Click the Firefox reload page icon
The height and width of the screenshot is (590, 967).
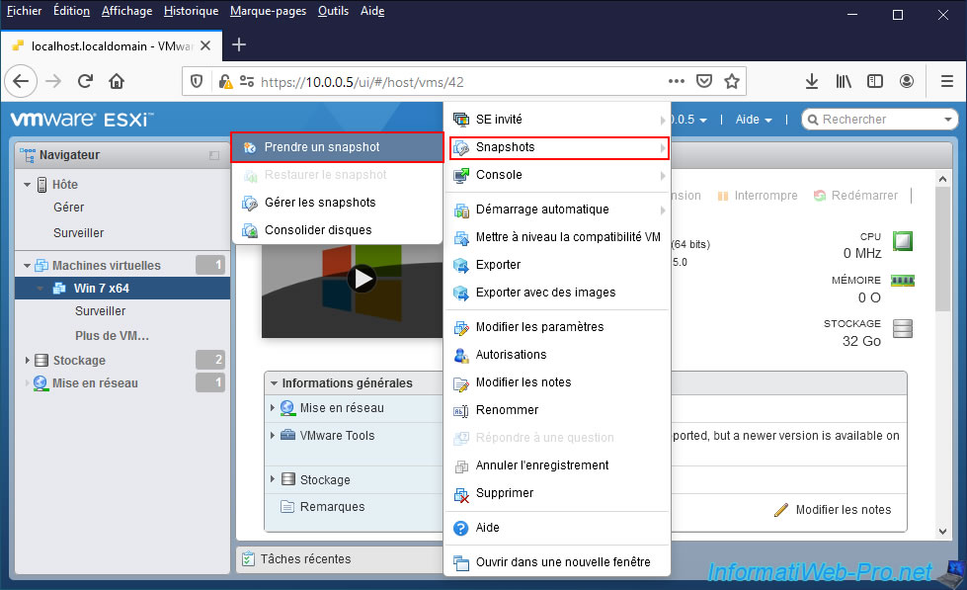click(86, 81)
